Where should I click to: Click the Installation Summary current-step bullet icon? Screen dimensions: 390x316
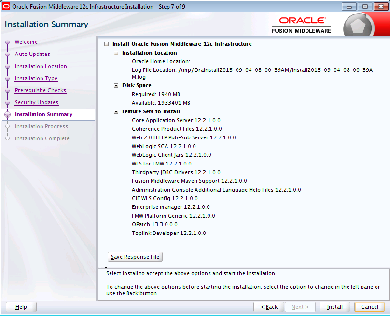[x=8, y=115]
